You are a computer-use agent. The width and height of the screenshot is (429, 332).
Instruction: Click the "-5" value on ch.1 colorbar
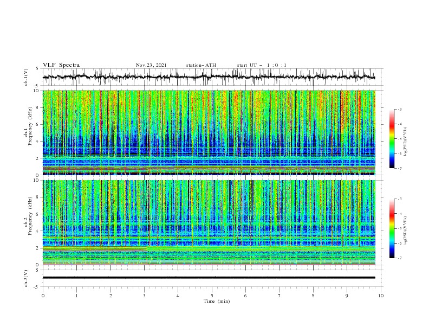400,139
